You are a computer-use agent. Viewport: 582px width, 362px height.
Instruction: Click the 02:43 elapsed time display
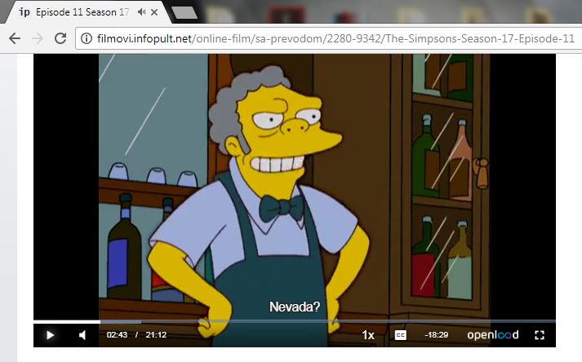117,335
